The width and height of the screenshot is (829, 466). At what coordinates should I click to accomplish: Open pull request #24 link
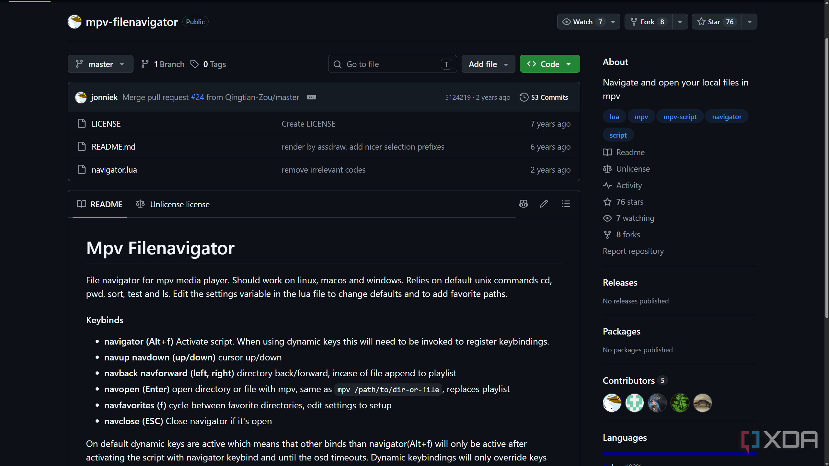tap(197, 97)
